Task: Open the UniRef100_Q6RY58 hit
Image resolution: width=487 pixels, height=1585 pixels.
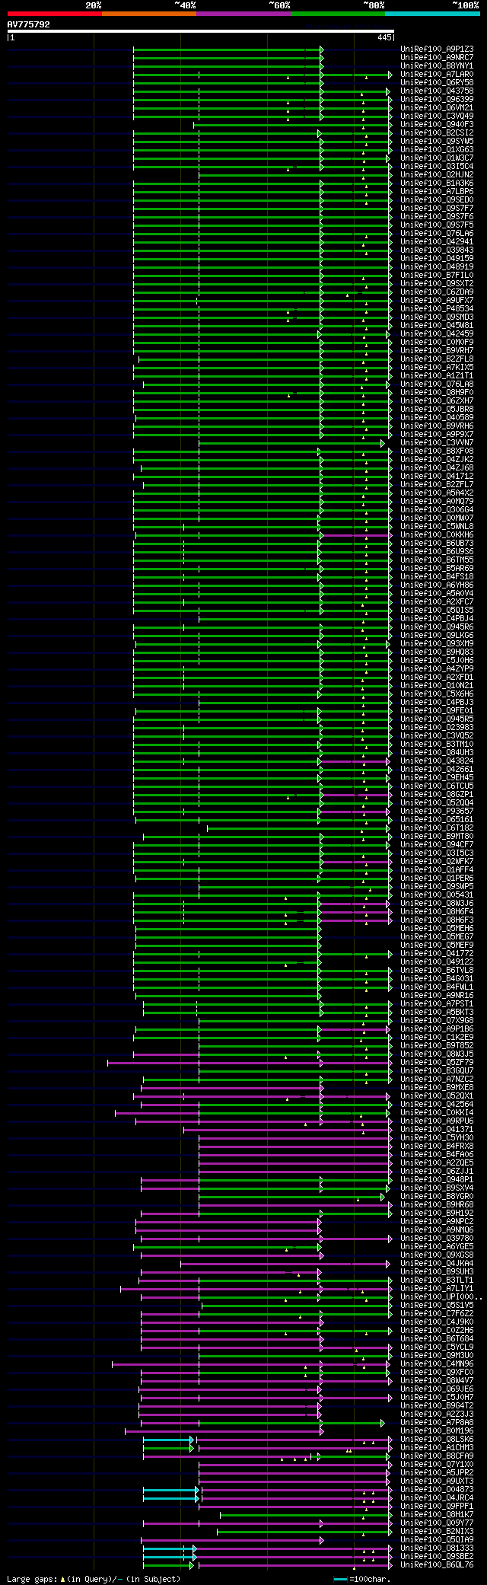Action: [x=437, y=82]
